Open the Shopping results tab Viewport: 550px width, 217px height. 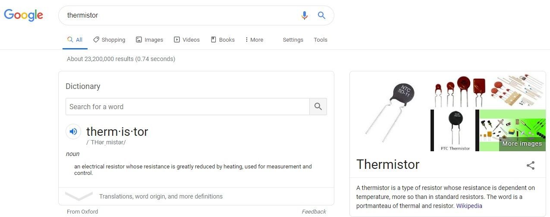109,40
